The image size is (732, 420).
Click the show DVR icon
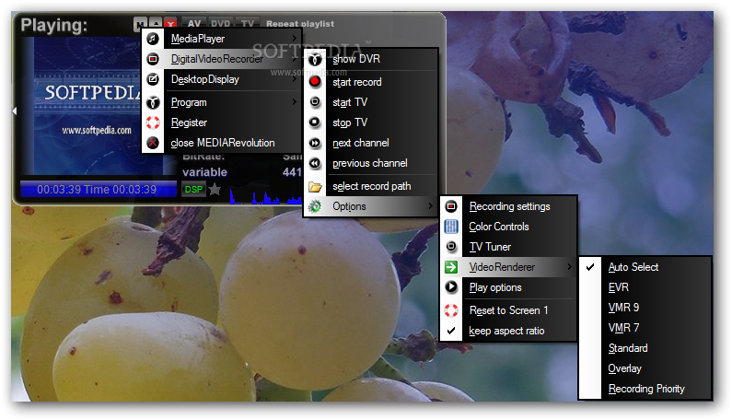[x=315, y=59]
